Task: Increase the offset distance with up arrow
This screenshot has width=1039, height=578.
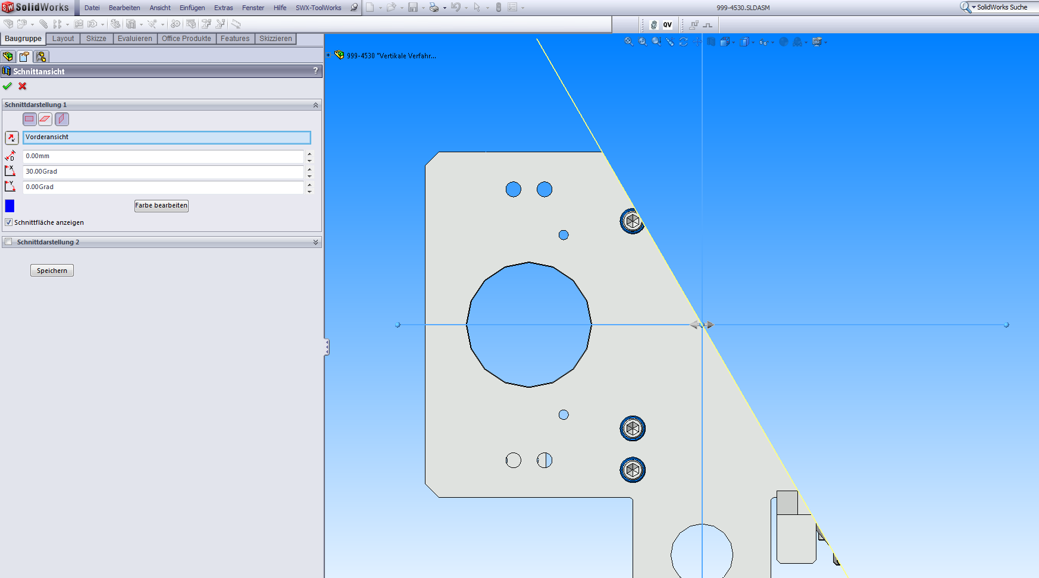Action: 309,153
